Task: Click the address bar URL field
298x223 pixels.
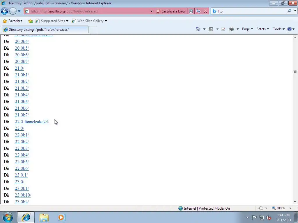Action: pyautogui.click(x=89, y=11)
